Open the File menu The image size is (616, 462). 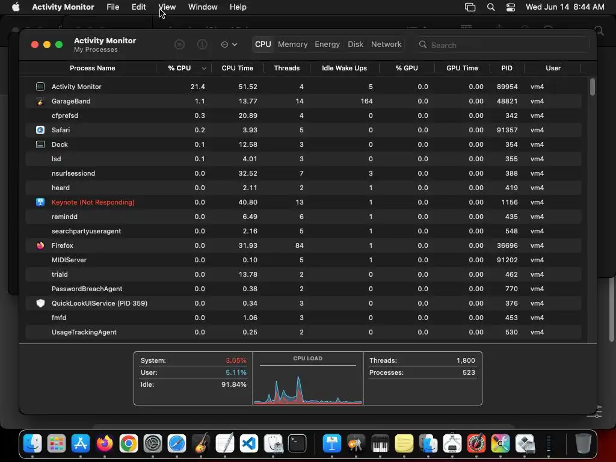[112, 7]
